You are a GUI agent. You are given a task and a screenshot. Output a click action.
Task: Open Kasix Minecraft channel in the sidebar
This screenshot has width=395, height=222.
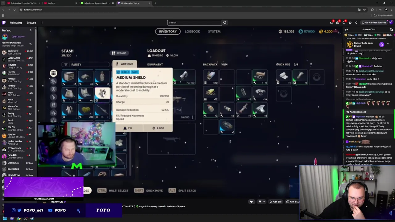coord(19,101)
